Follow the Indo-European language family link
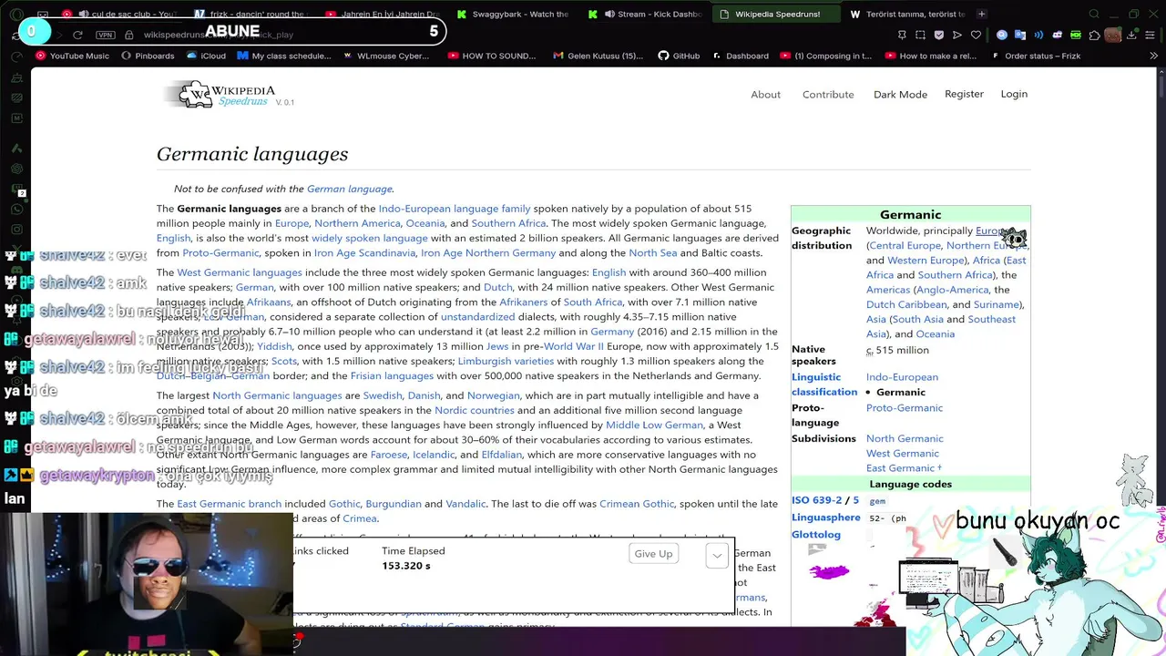Viewport: 1166px width, 656px height. [455, 209]
